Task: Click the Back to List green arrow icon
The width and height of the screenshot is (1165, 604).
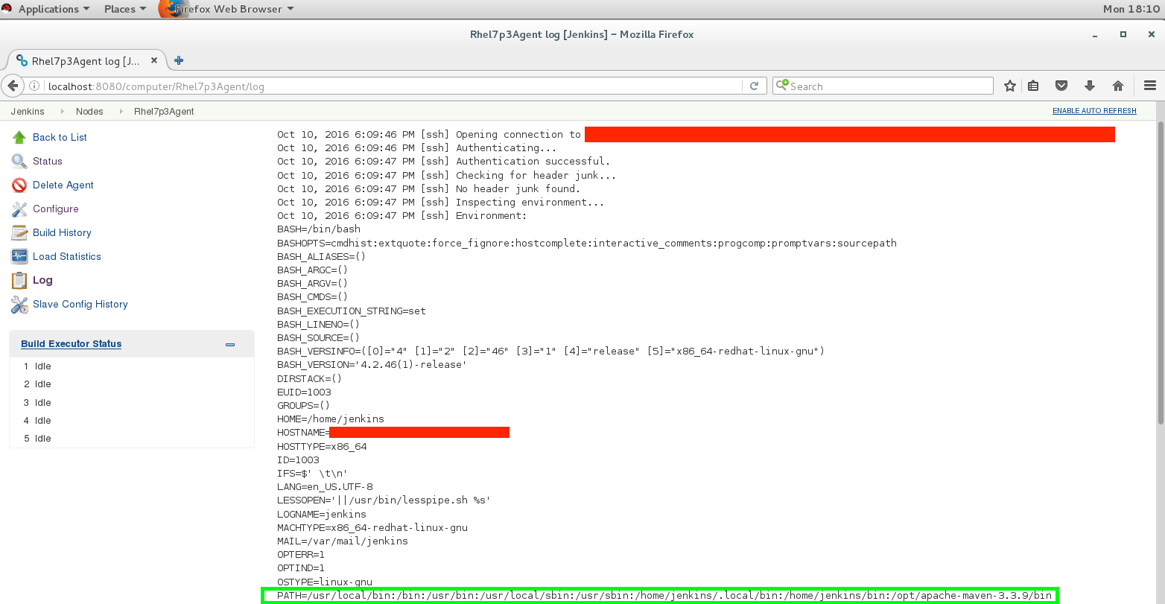Action: (19, 138)
